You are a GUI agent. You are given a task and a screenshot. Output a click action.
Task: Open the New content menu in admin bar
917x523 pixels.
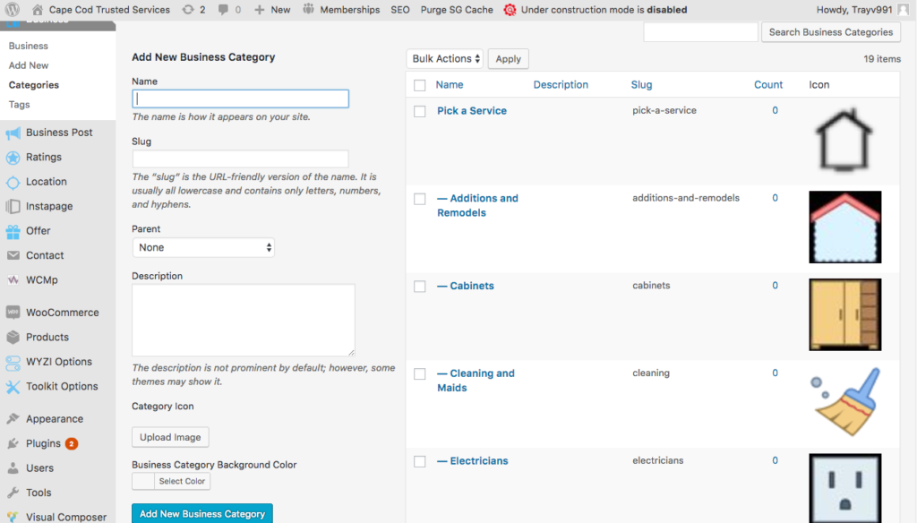272,10
